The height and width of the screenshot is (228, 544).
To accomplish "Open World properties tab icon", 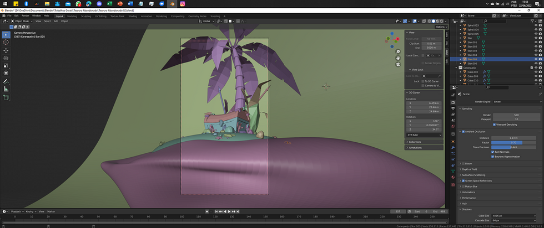I will click(x=453, y=126).
